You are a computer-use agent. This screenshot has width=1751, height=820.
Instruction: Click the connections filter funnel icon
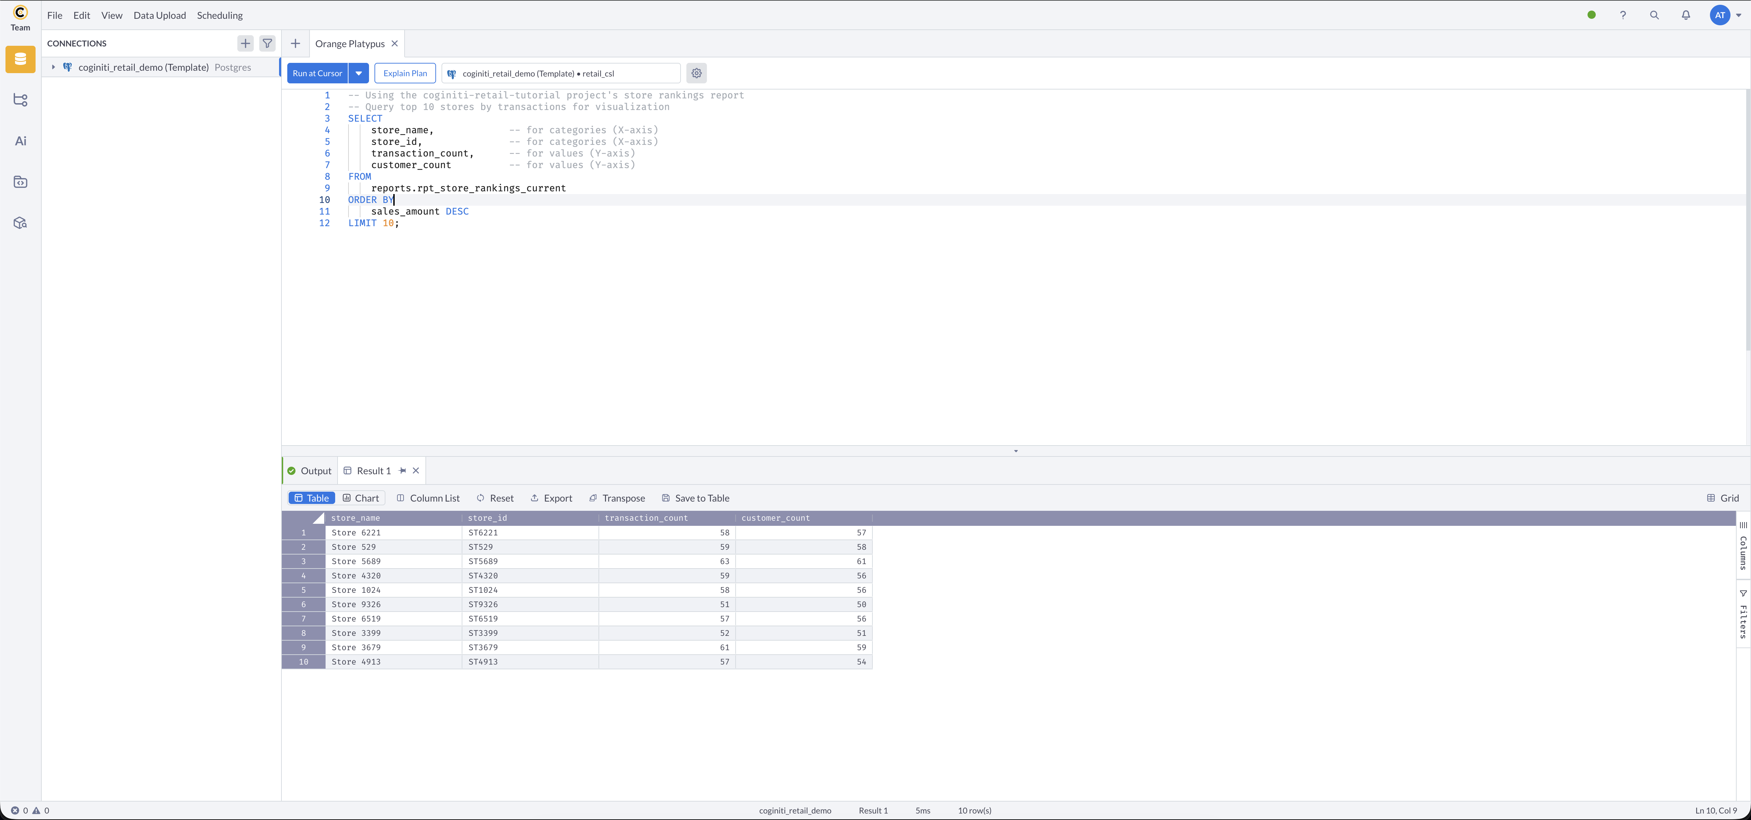pyautogui.click(x=267, y=43)
